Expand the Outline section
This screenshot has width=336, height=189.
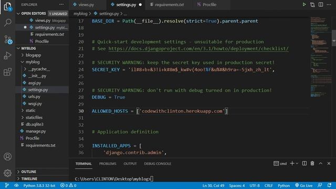point(18,172)
